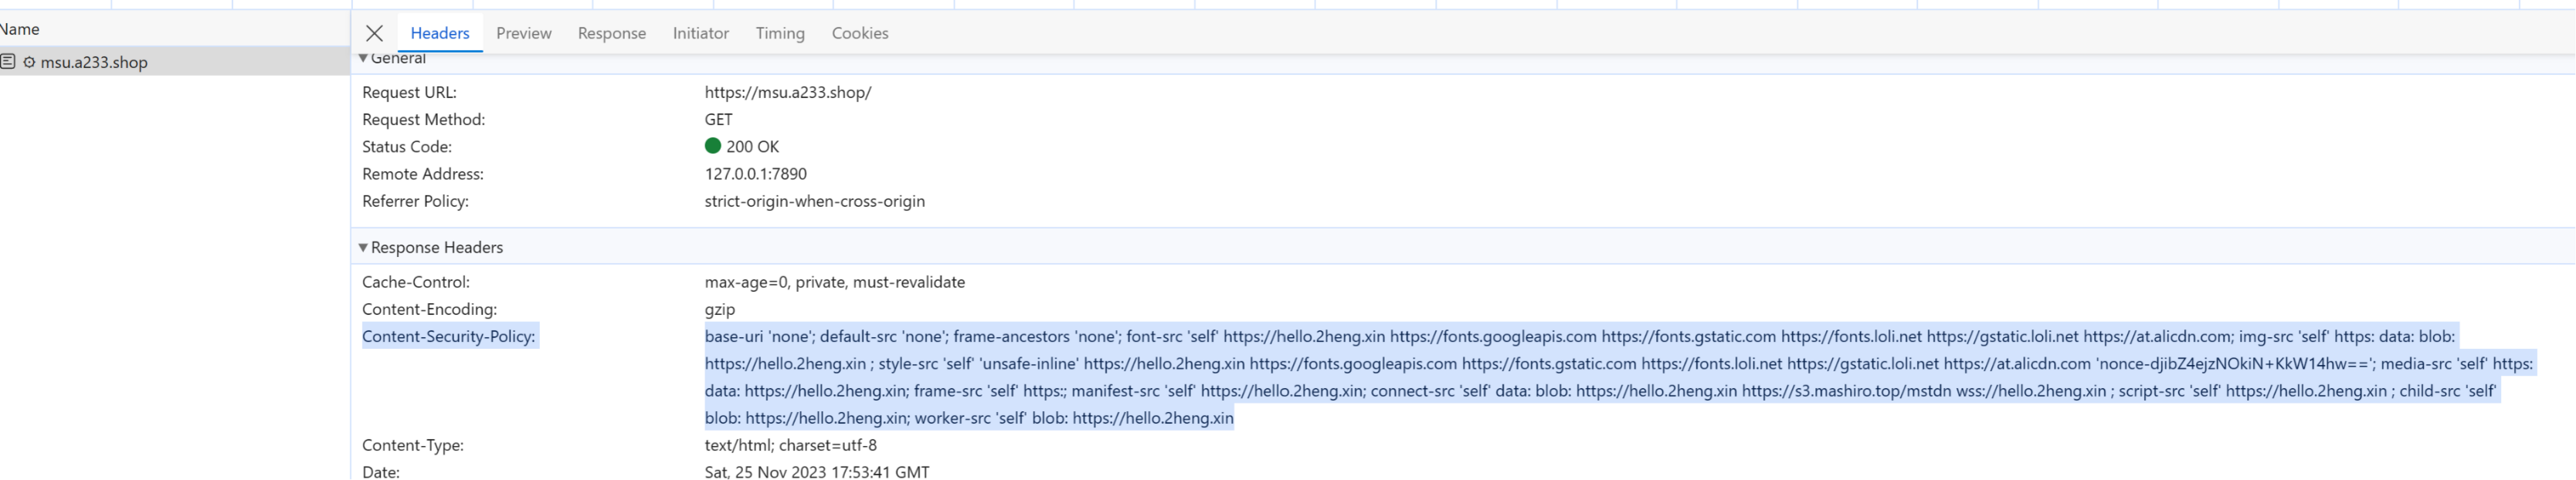
Task: Click remote address 127.0.0.1:7890
Action: point(755,173)
